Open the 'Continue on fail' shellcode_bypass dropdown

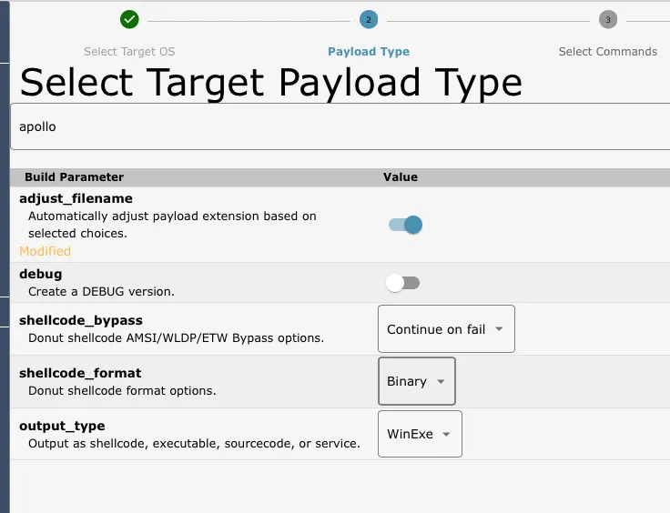coord(446,329)
